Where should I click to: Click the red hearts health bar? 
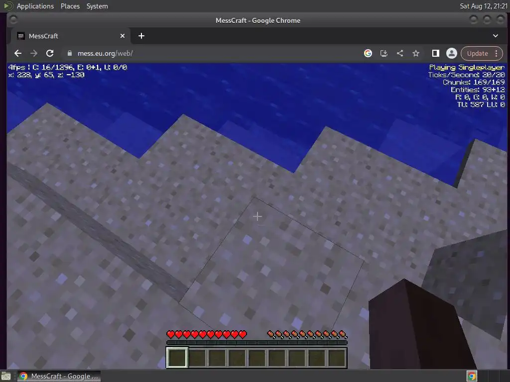[x=207, y=334]
